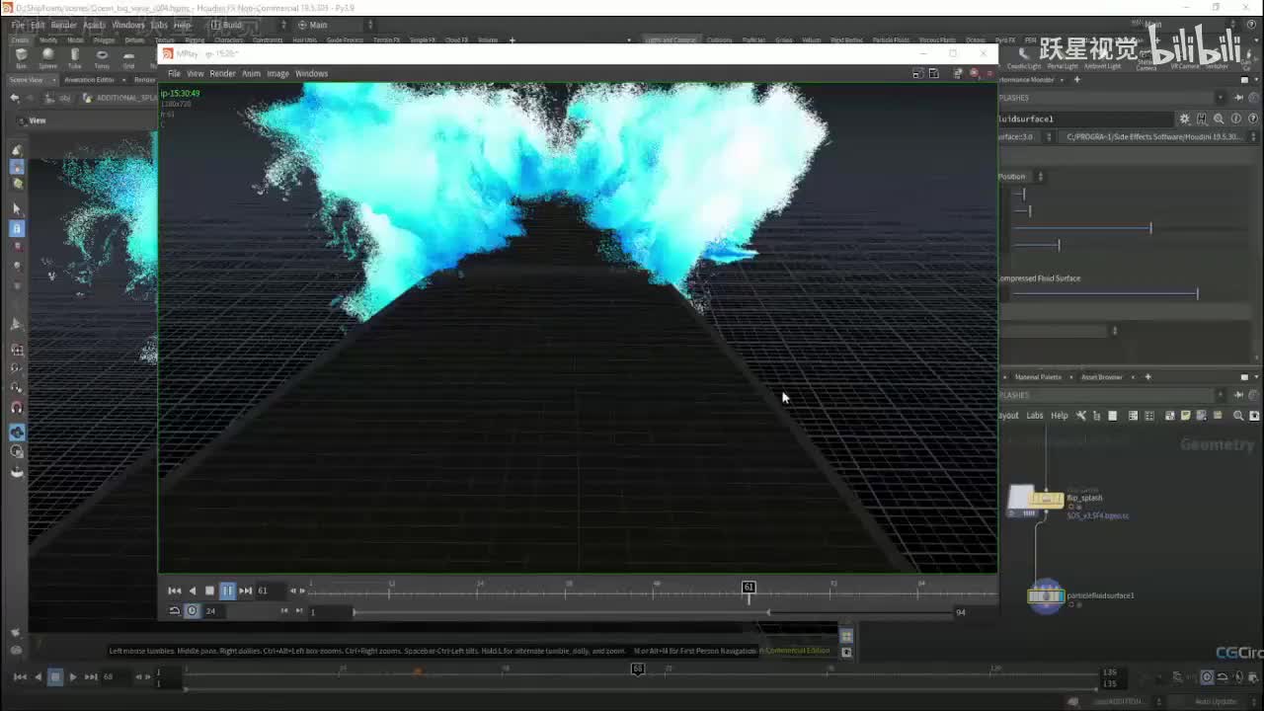The width and height of the screenshot is (1264, 711).
Task: Open parameter pane gear settings icon
Action: click(1185, 118)
